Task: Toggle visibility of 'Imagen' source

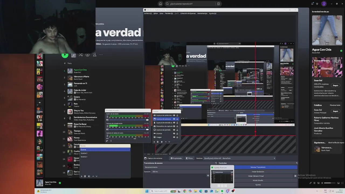Action: pyautogui.click(x=174, y=137)
